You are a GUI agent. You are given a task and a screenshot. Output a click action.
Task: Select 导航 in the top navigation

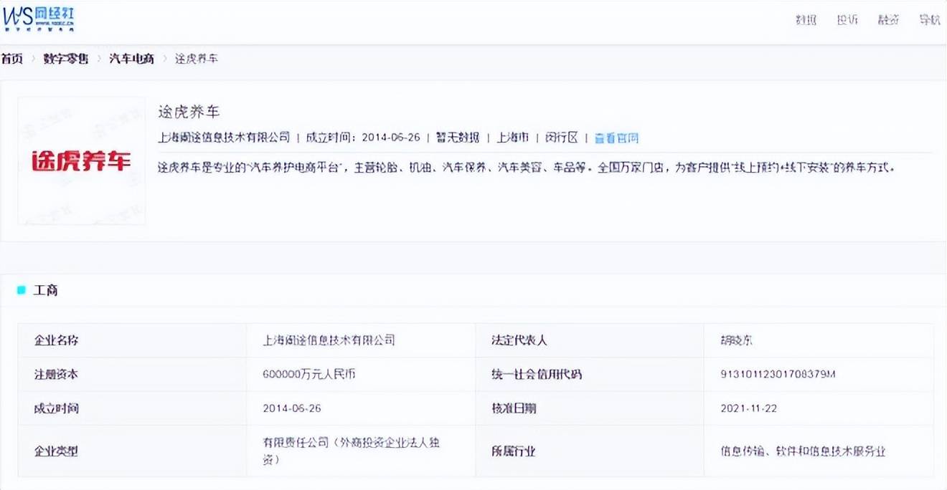click(x=930, y=20)
